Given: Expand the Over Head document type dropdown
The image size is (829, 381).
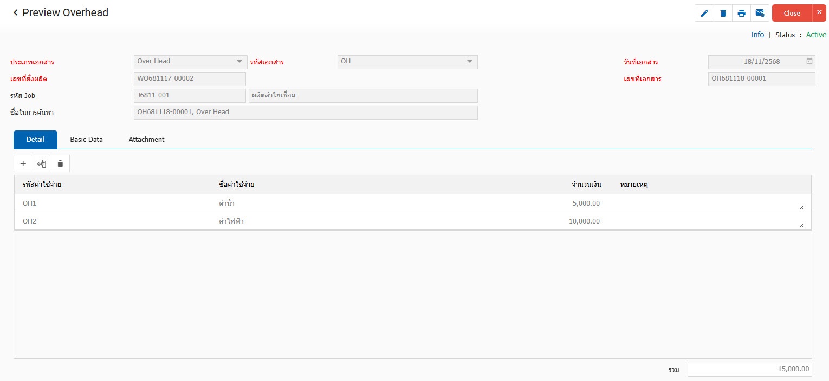Looking at the screenshot, I should pos(239,62).
